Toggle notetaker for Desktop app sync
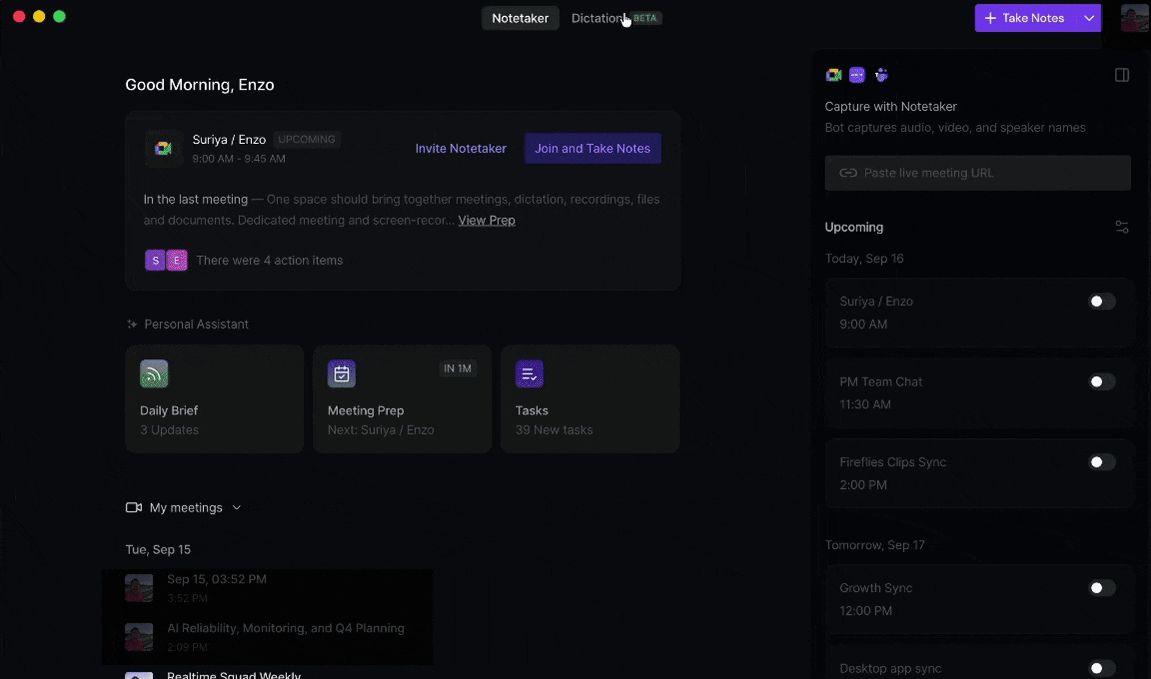The height and width of the screenshot is (679, 1151). [x=1102, y=668]
